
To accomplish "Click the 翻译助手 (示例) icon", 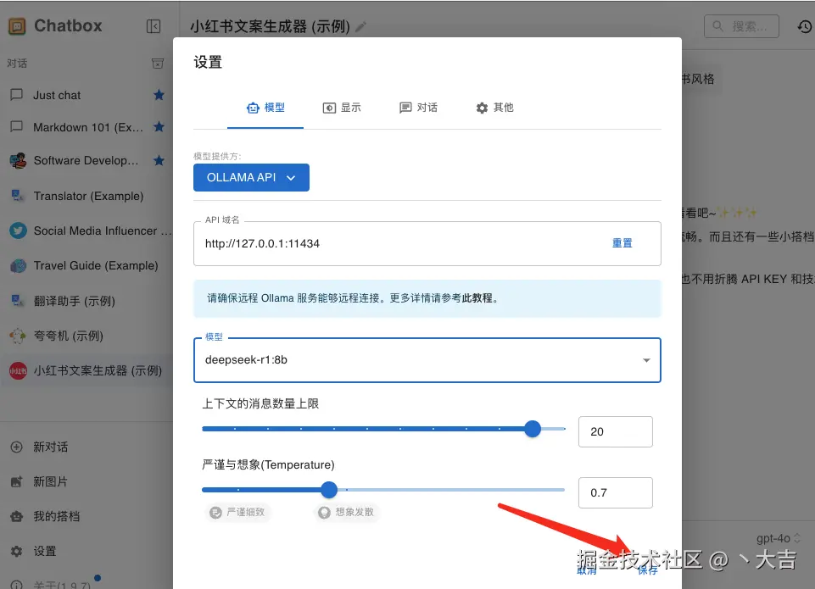I will point(18,300).
